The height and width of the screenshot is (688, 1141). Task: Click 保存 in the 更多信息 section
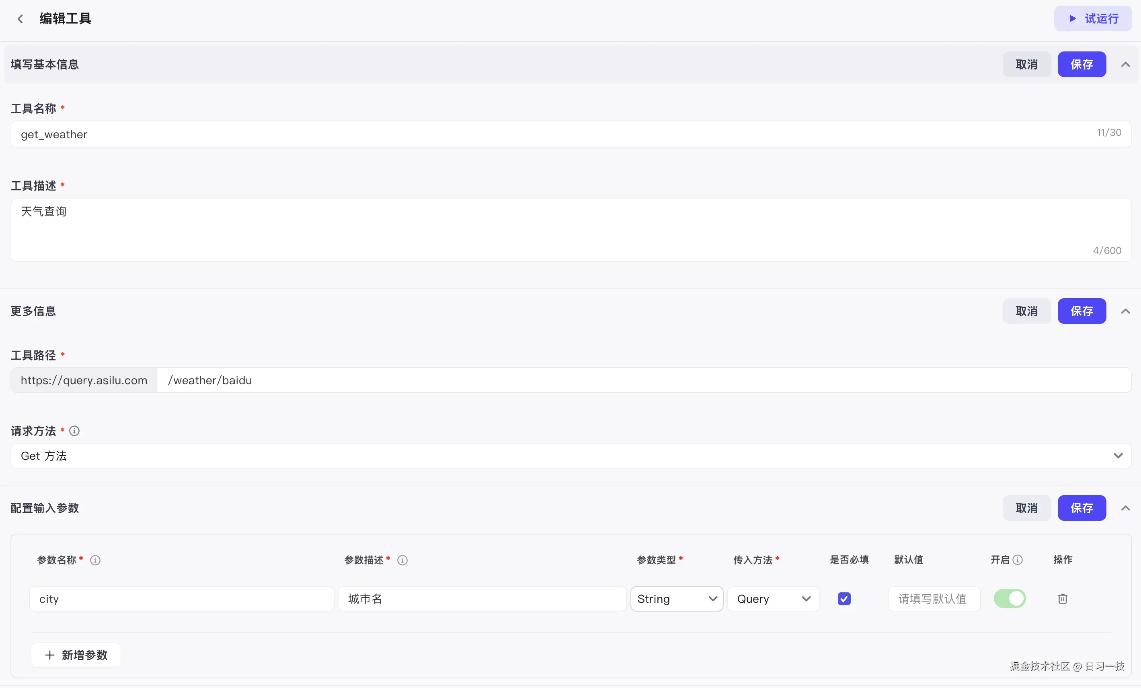tap(1082, 311)
